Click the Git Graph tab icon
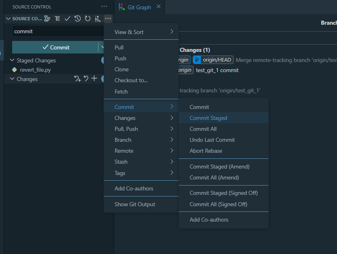The image size is (337, 254). click(x=122, y=7)
